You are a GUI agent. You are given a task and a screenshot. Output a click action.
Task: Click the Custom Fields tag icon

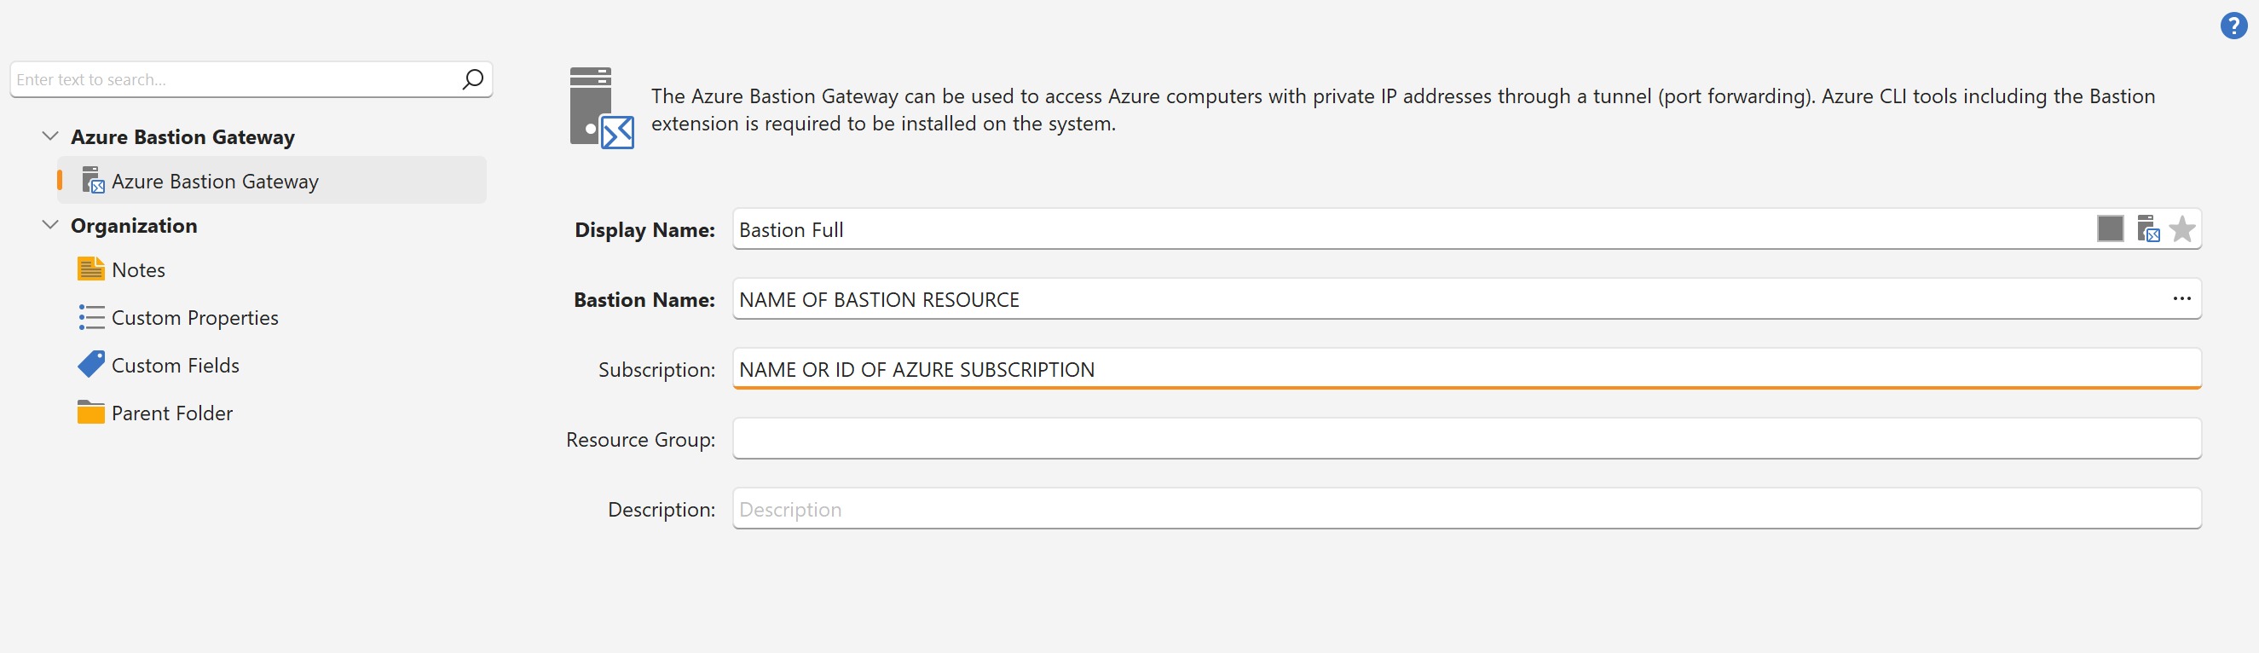point(91,365)
